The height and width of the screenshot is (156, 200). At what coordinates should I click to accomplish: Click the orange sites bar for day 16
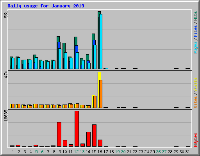[x=101, y=94]
